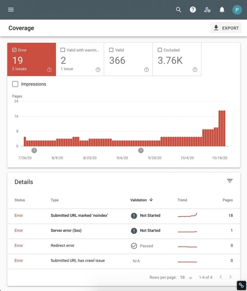The image size is (247, 291).
Task: Open the Rows per page dropdown
Action: click(x=186, y=277)
